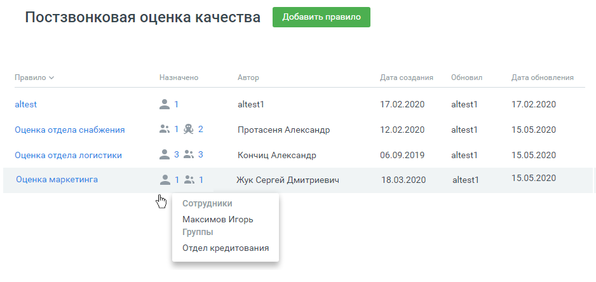Click the Обновил column header
The height and width of the screenshot is (282, 596).
click(467, 77)
